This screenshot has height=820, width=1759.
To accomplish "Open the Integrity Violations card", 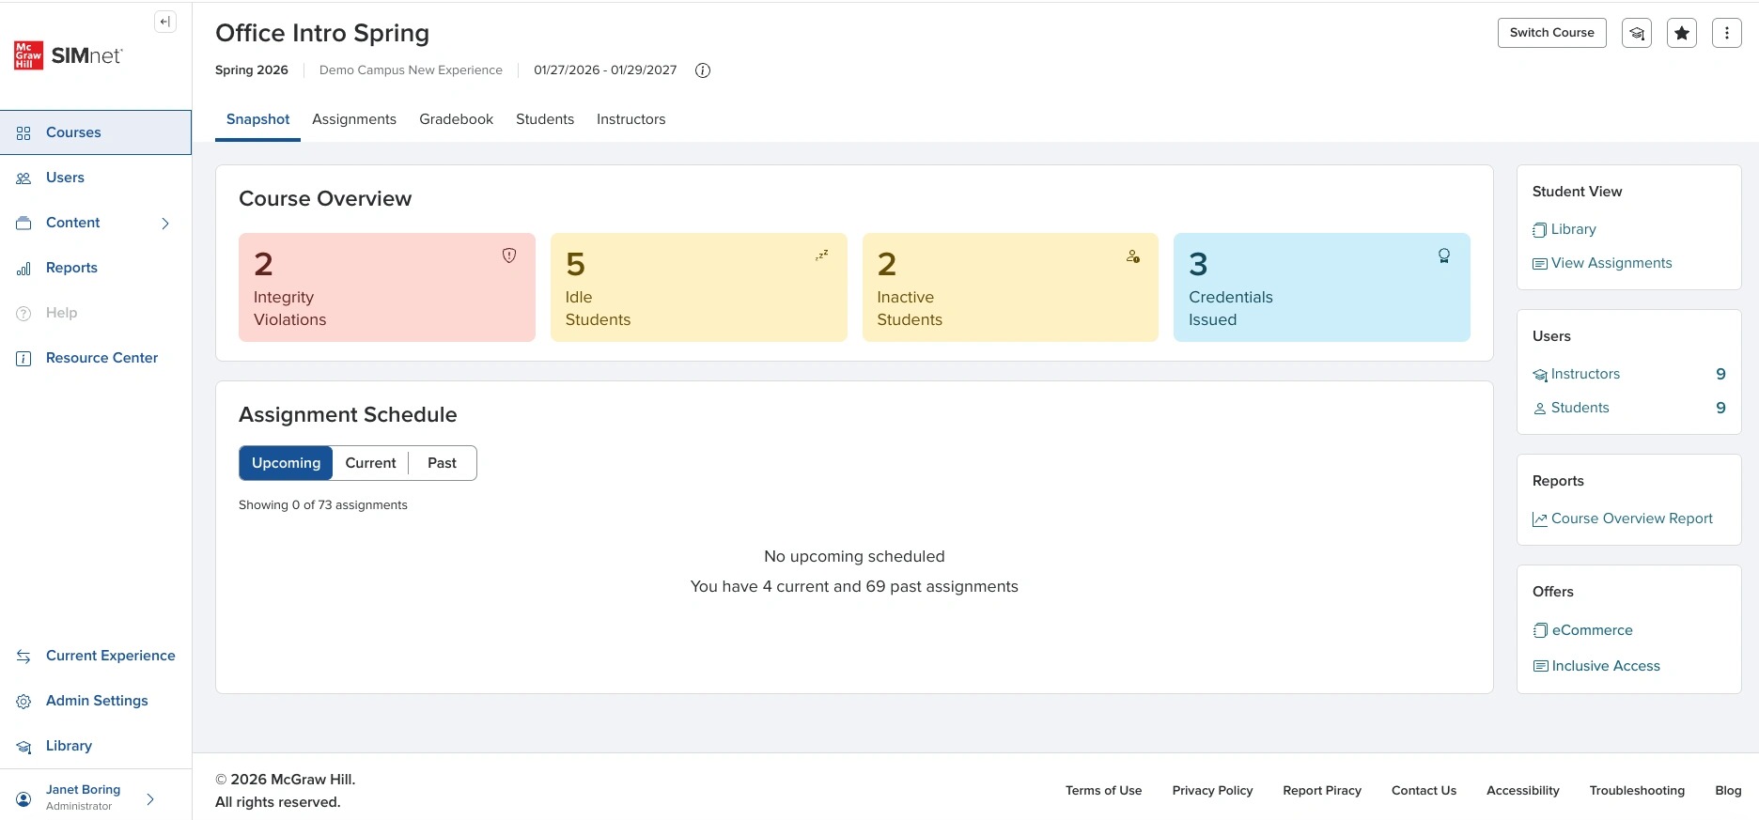I will 387,287.
